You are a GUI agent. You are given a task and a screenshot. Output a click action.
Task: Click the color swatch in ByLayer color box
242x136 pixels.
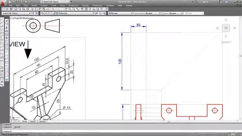pos(110,13)
